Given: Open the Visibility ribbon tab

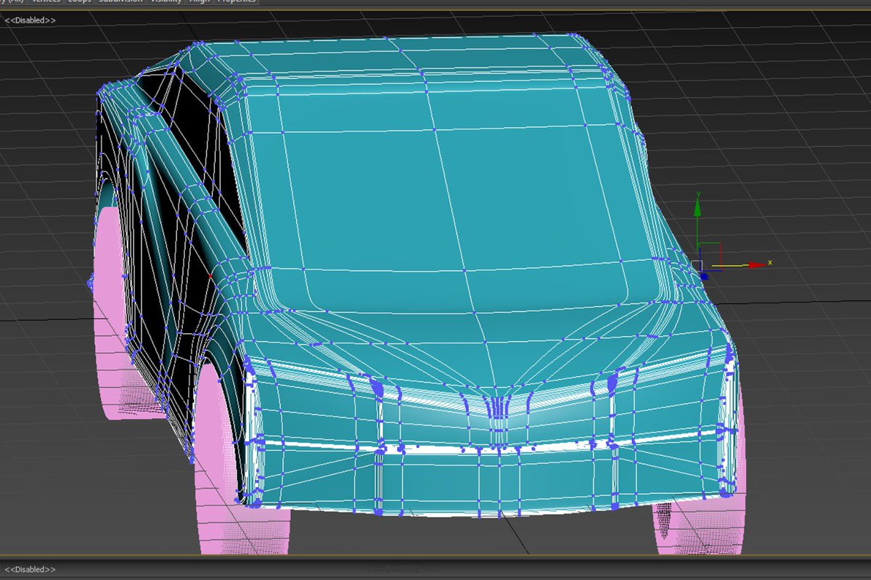Looking at the screenshot, I should 167,2.
